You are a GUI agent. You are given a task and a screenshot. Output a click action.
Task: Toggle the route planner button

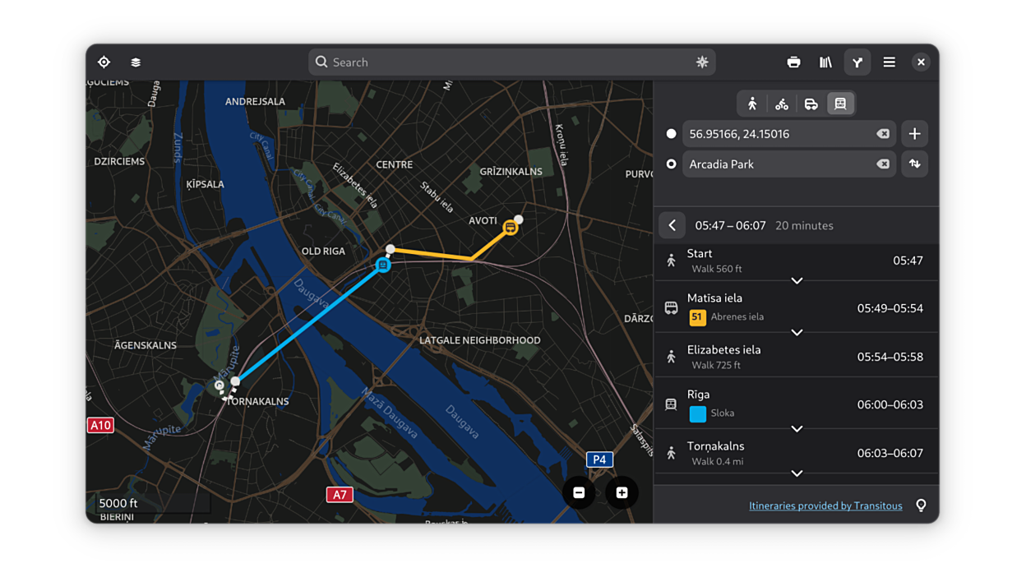[x=857, y=62]
